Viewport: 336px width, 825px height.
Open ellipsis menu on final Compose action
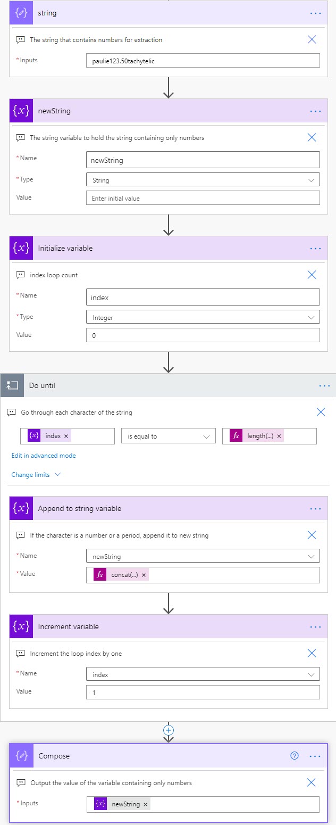click(315, 756)
